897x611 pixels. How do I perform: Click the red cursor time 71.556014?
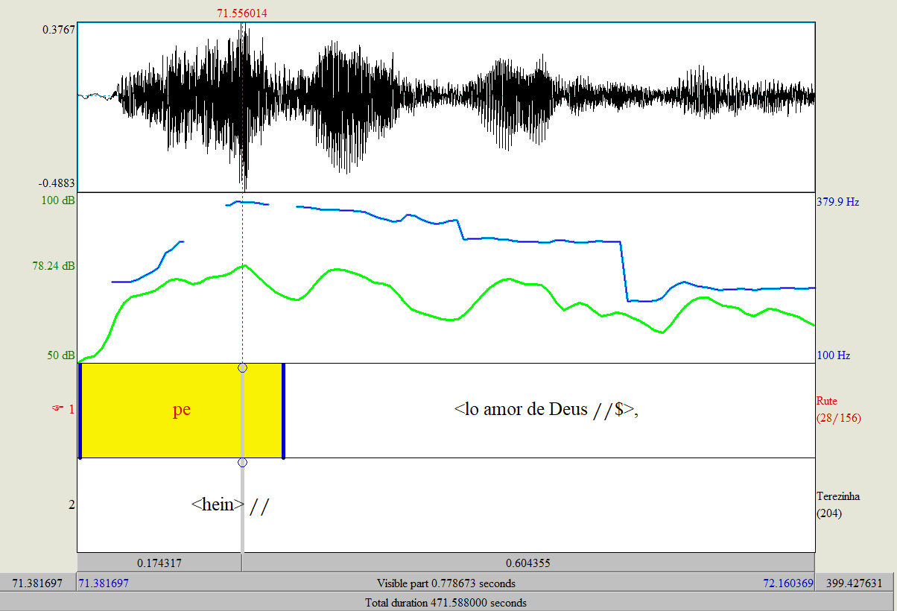242,13
